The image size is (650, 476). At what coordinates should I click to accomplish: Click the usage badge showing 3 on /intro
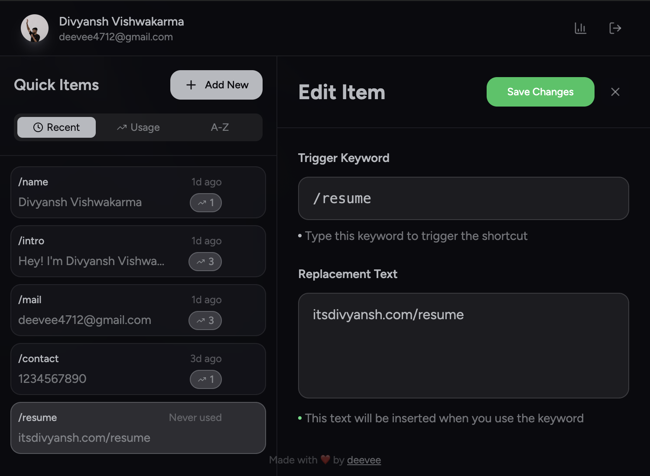[205, 262]
